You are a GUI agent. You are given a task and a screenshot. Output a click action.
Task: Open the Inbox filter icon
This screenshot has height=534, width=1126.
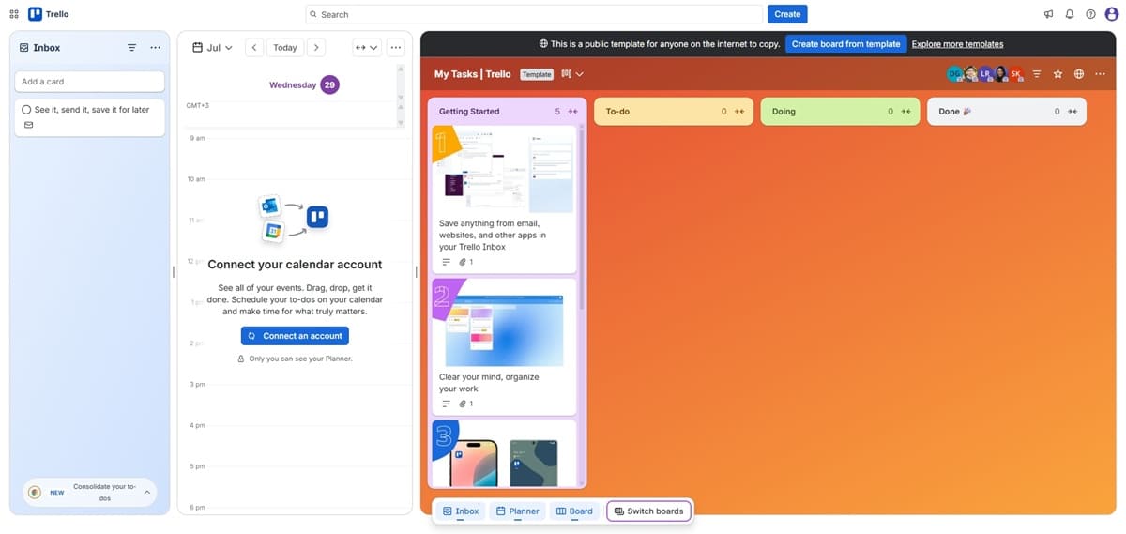pos(131,48)
